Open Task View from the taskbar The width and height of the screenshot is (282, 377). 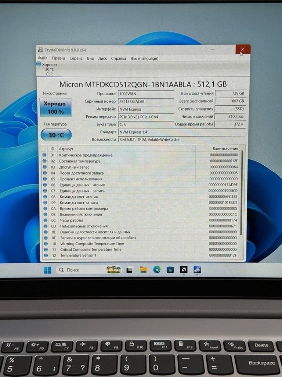click(130, 270)
